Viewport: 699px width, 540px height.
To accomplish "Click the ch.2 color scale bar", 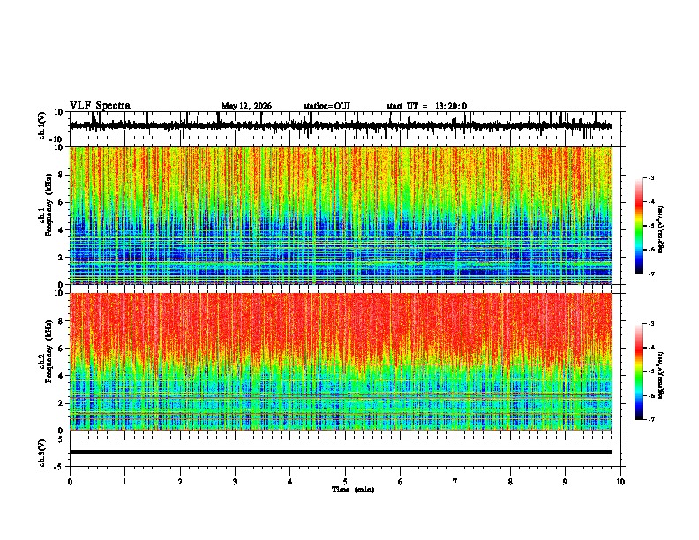I will pyautogui.click(x=638, y=371).
